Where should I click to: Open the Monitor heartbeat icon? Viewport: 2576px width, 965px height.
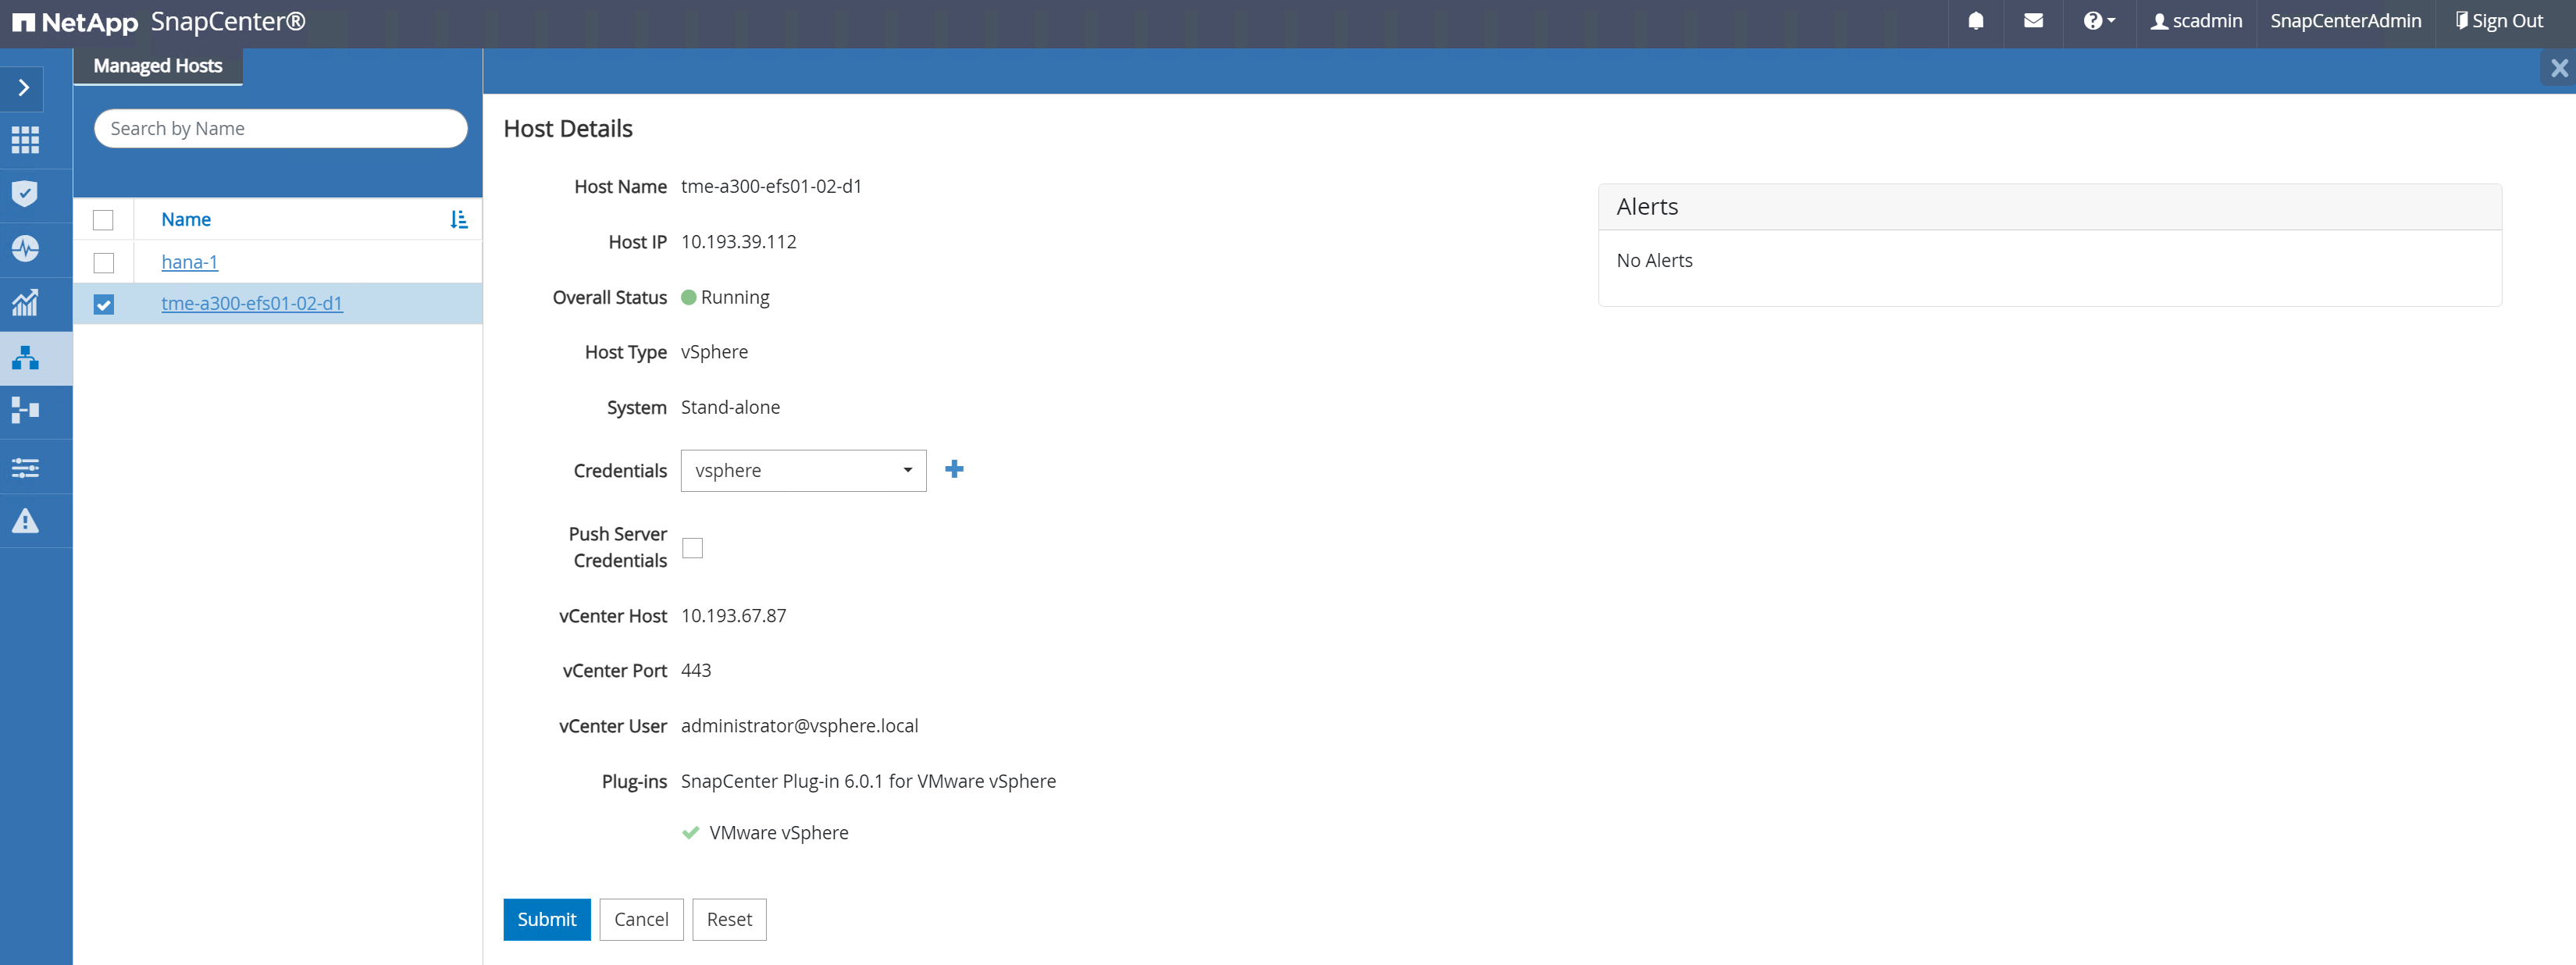tap(25, 248)
